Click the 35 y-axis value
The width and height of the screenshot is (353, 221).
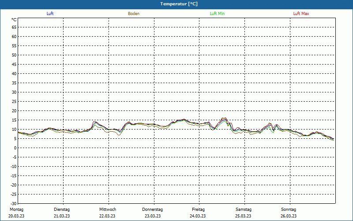click(x=14, y=83)
